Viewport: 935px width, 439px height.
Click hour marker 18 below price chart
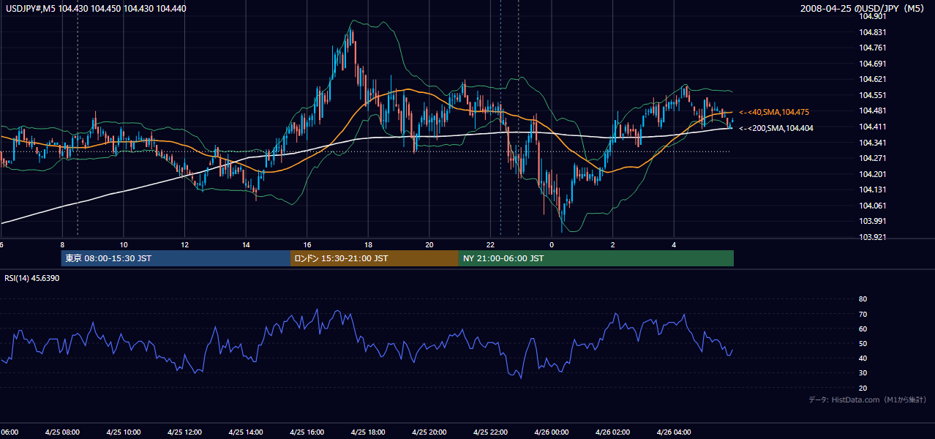[x=368, y=245]
